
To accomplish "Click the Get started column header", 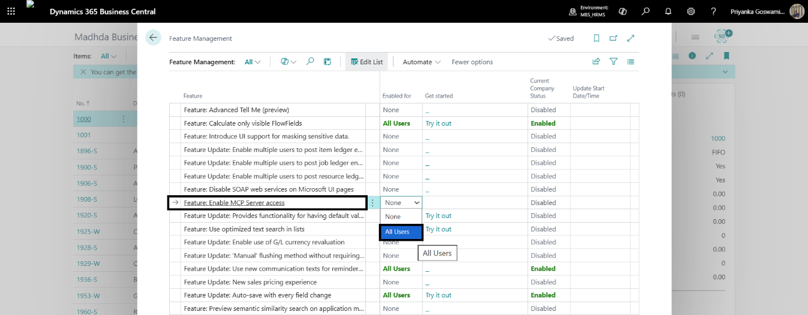I will point(439,96).
